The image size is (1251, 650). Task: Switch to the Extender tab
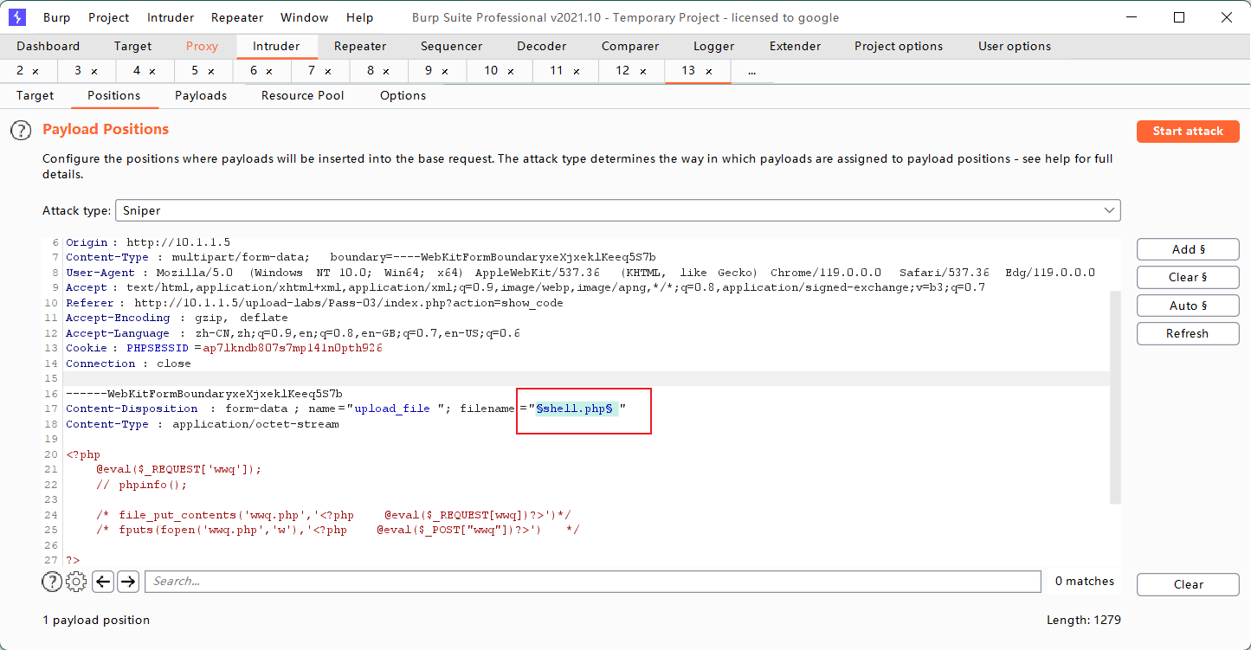point(795,47)
